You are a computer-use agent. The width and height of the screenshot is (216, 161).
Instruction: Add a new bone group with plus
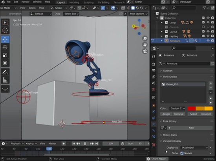point(211,83)
